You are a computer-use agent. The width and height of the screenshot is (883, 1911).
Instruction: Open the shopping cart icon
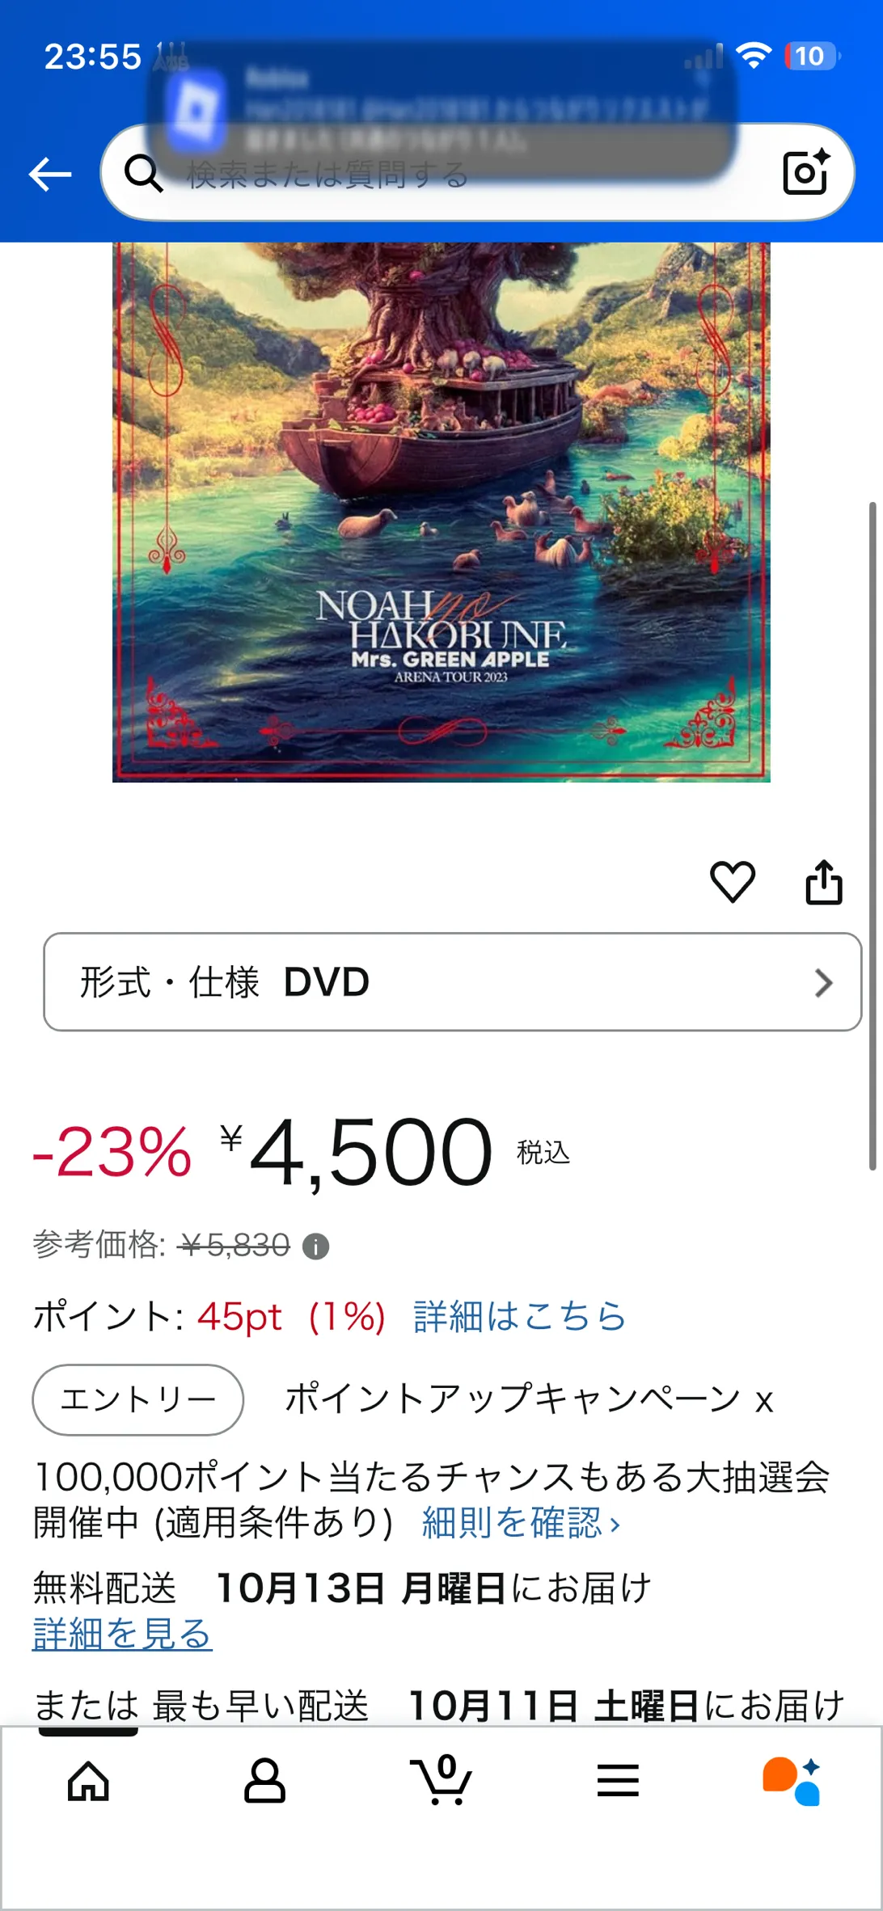tap(441, 1779)
